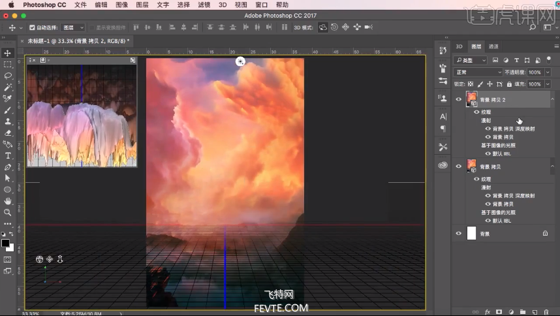Open the layers panel flyout menu
Screen dimensions: 560x316
pos(557,46)
